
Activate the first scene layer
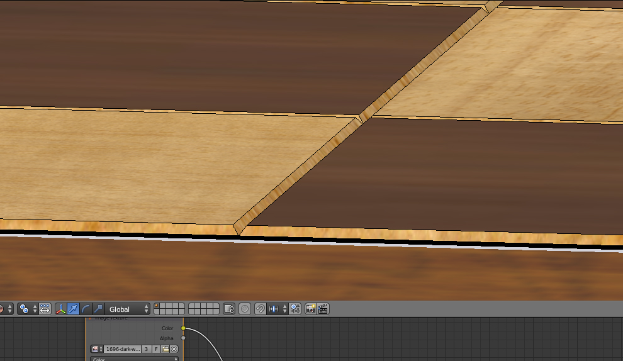(157, 306)
